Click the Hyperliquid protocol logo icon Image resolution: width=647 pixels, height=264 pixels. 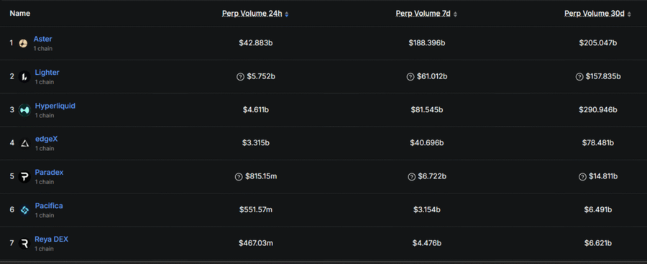click(x=24, y=110)
